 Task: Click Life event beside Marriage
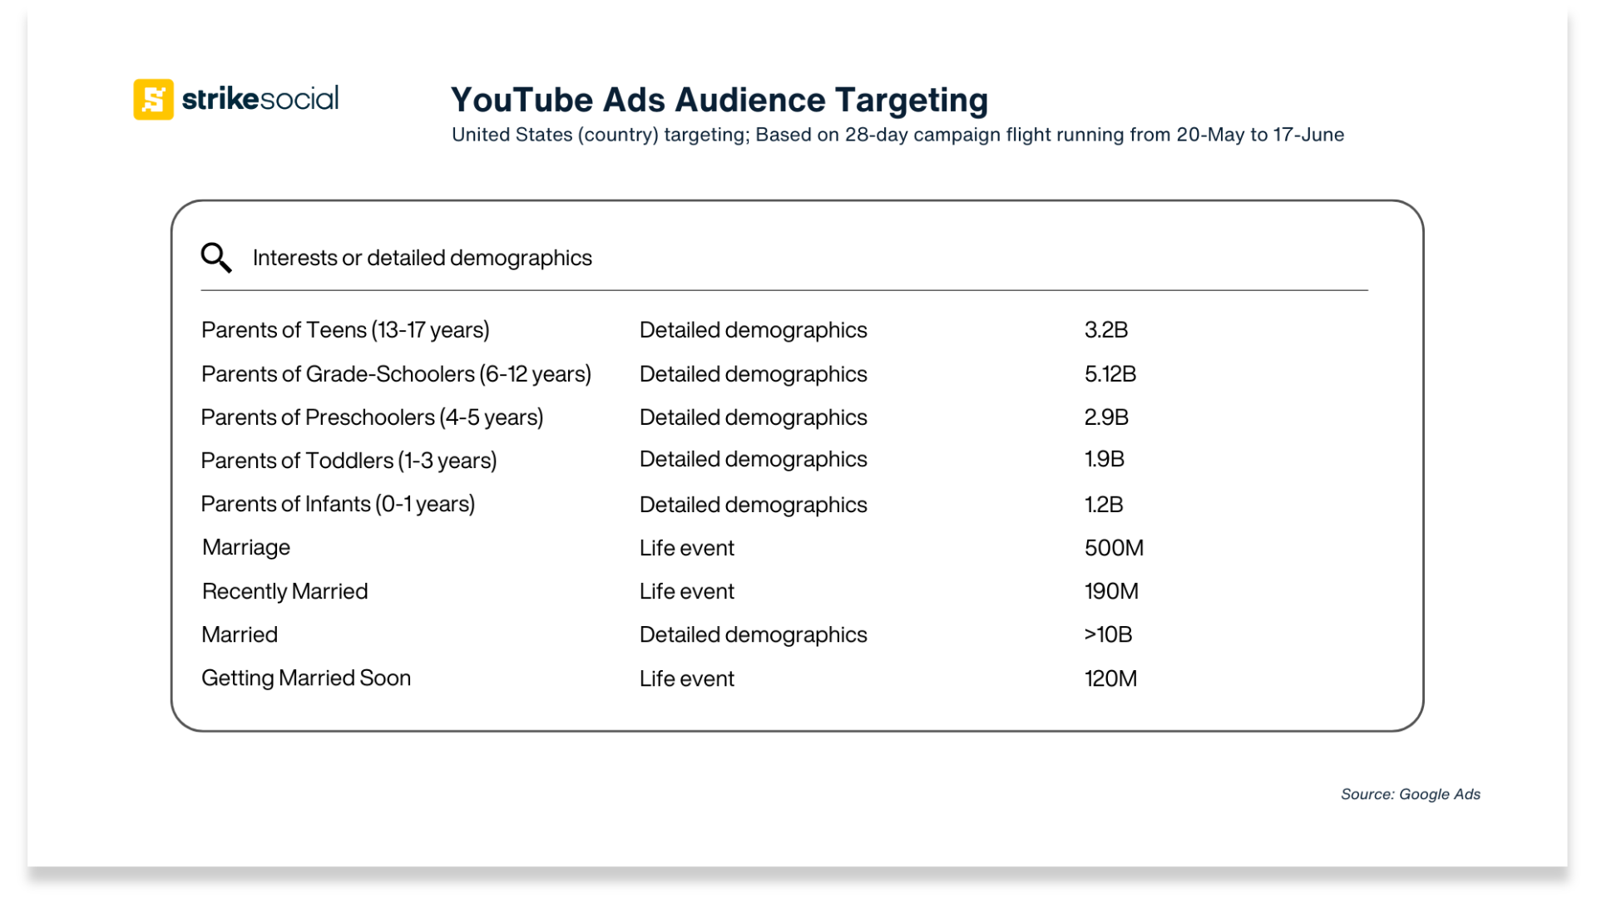pyautogui.click(x=687, y=548)
